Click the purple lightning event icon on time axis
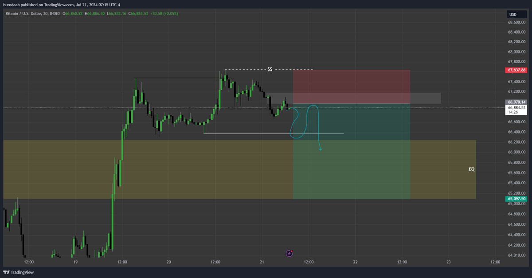Screen dimensions: 532x278 coord(289,253)
